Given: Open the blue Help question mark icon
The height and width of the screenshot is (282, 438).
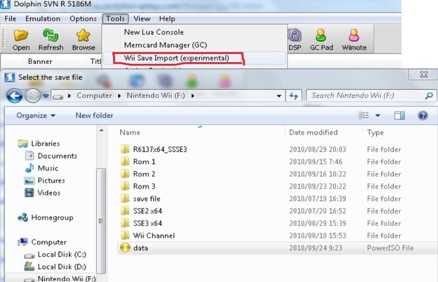Looking at the screenshot, I should tap(423, 115).
